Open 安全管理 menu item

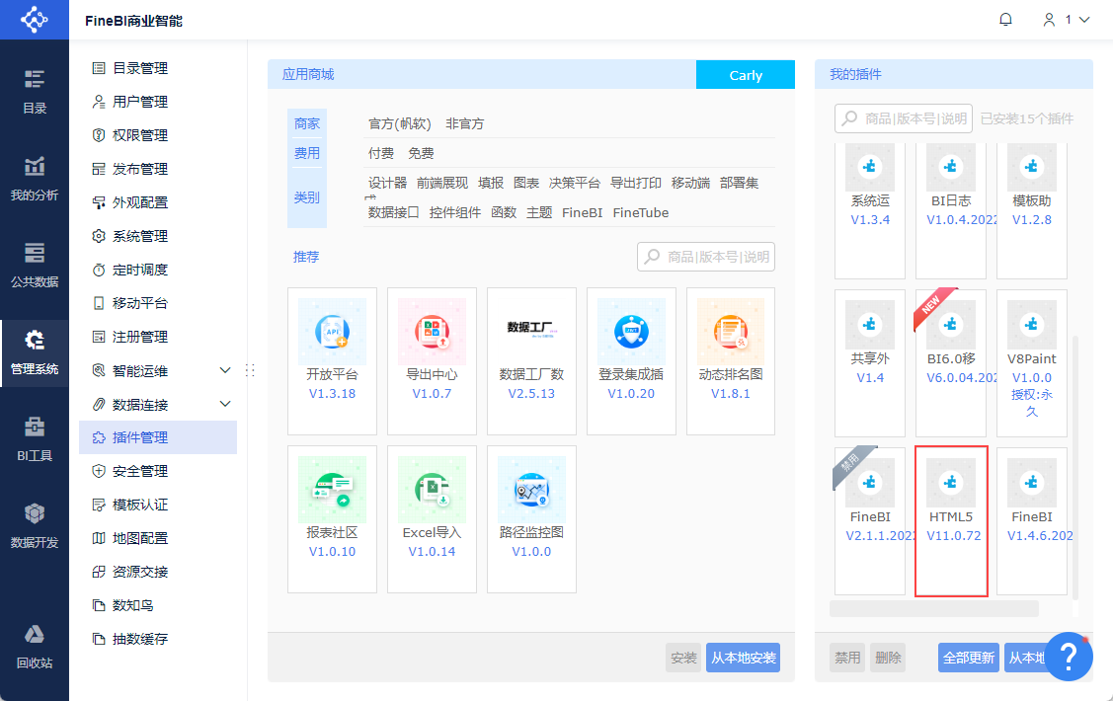pos(158,471)
